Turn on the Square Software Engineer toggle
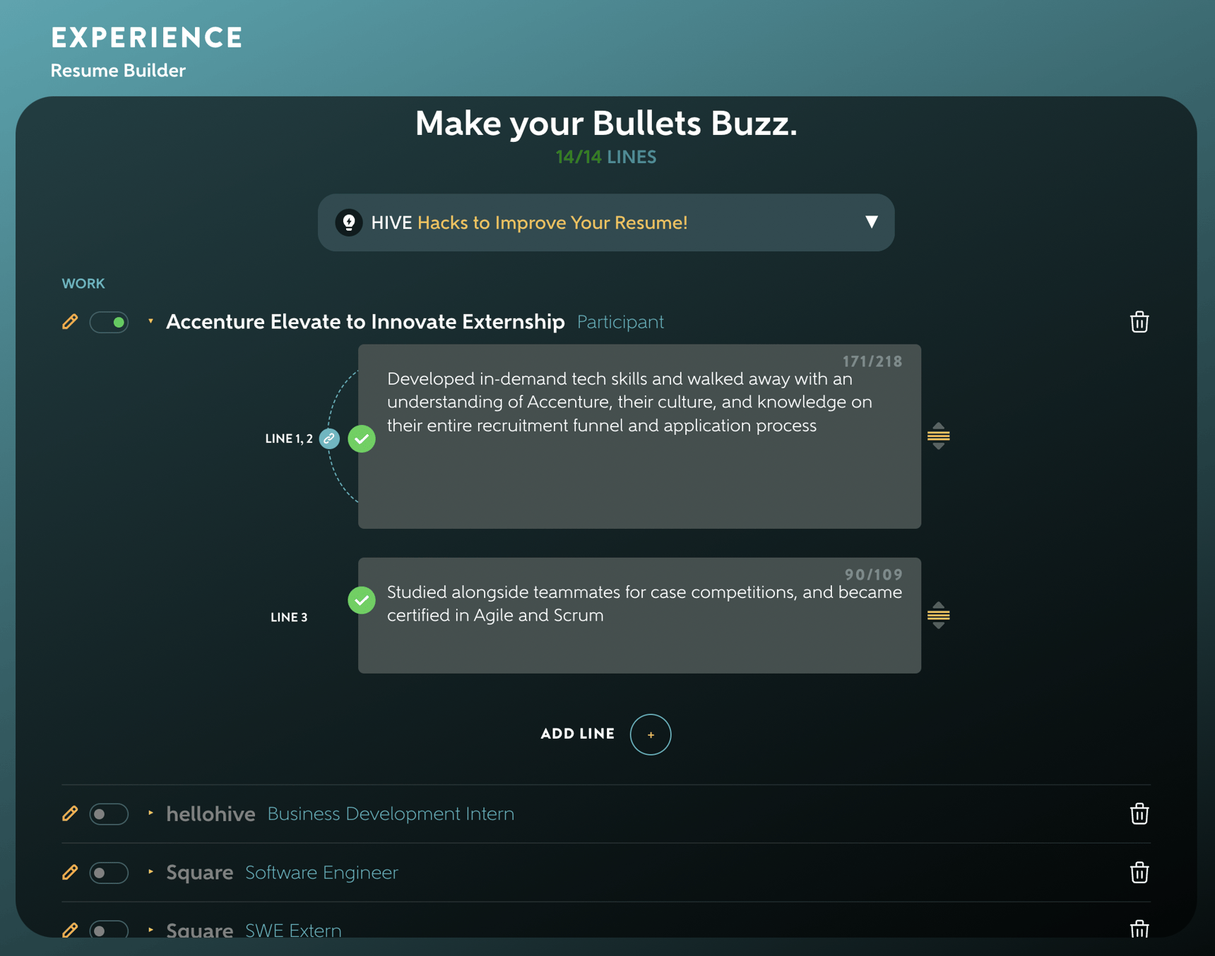The image size is (1215, 956). pyautogui.click(x=109, y=873)
